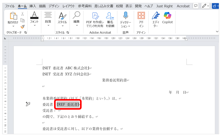Click the {REF 委託者} field code
This screenshot has width=222, height=138.
tap(68, 104)
